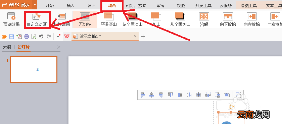Expand the quick access toolbar dropdown arrow
Viewport: 282px width, 124px height.
(58, 36)
